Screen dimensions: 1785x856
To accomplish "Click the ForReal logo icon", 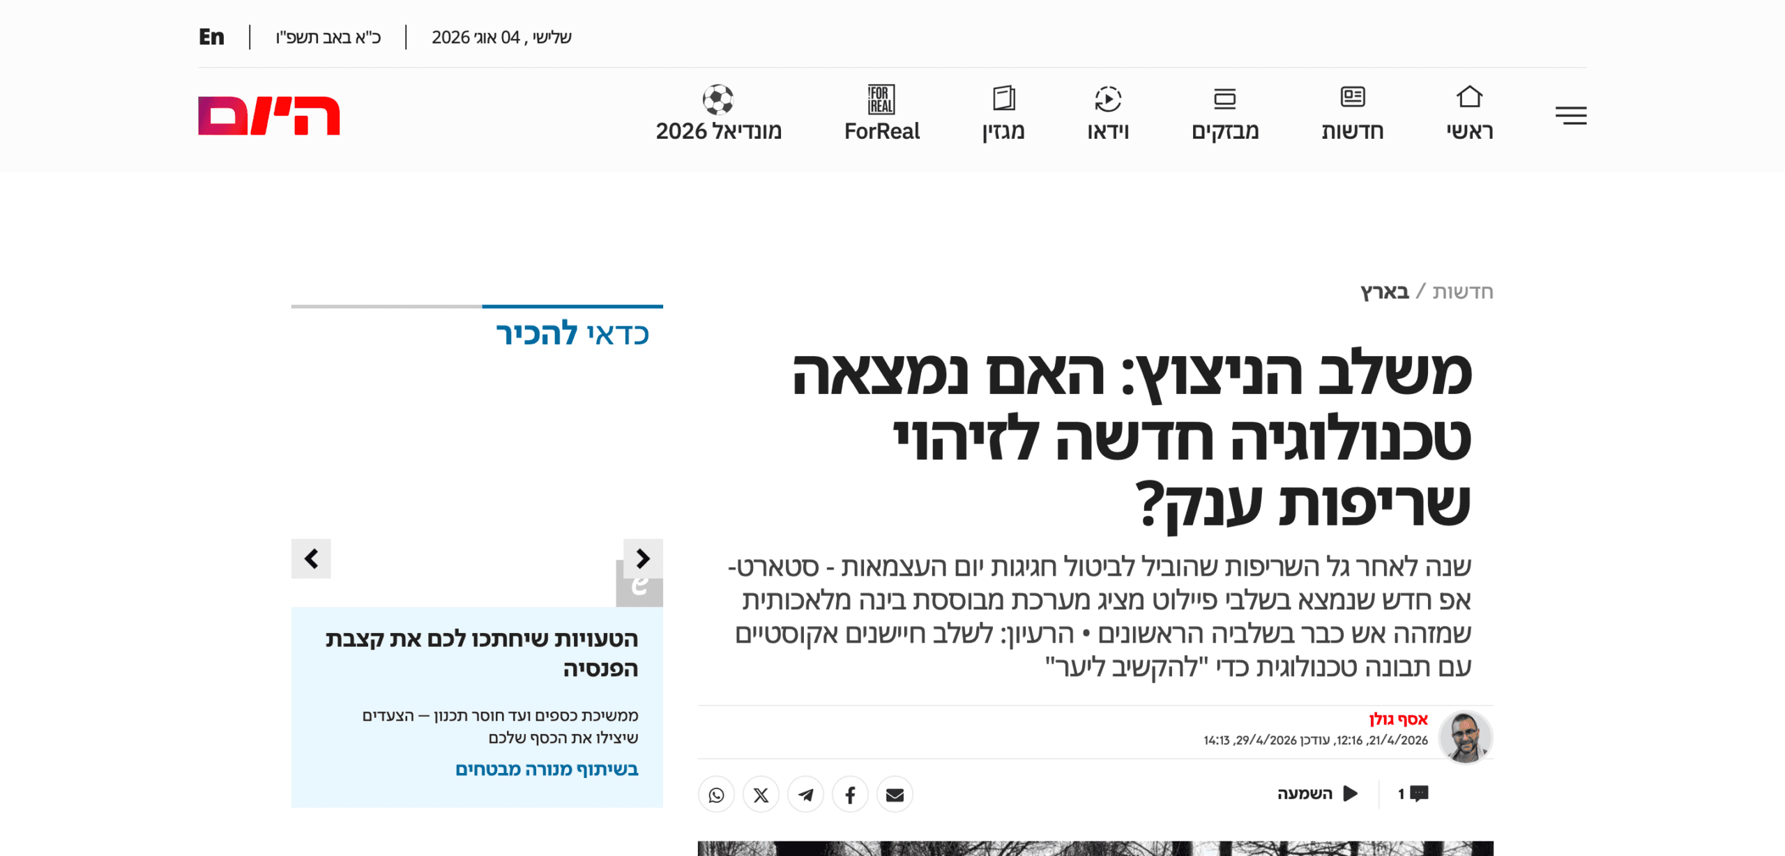I will (881, 99).
